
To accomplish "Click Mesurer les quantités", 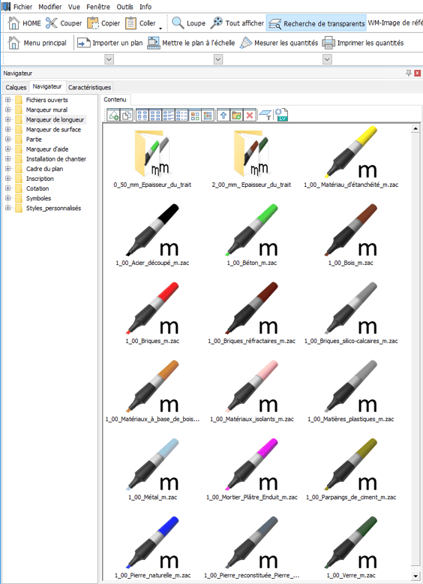I will click(279, 43).
